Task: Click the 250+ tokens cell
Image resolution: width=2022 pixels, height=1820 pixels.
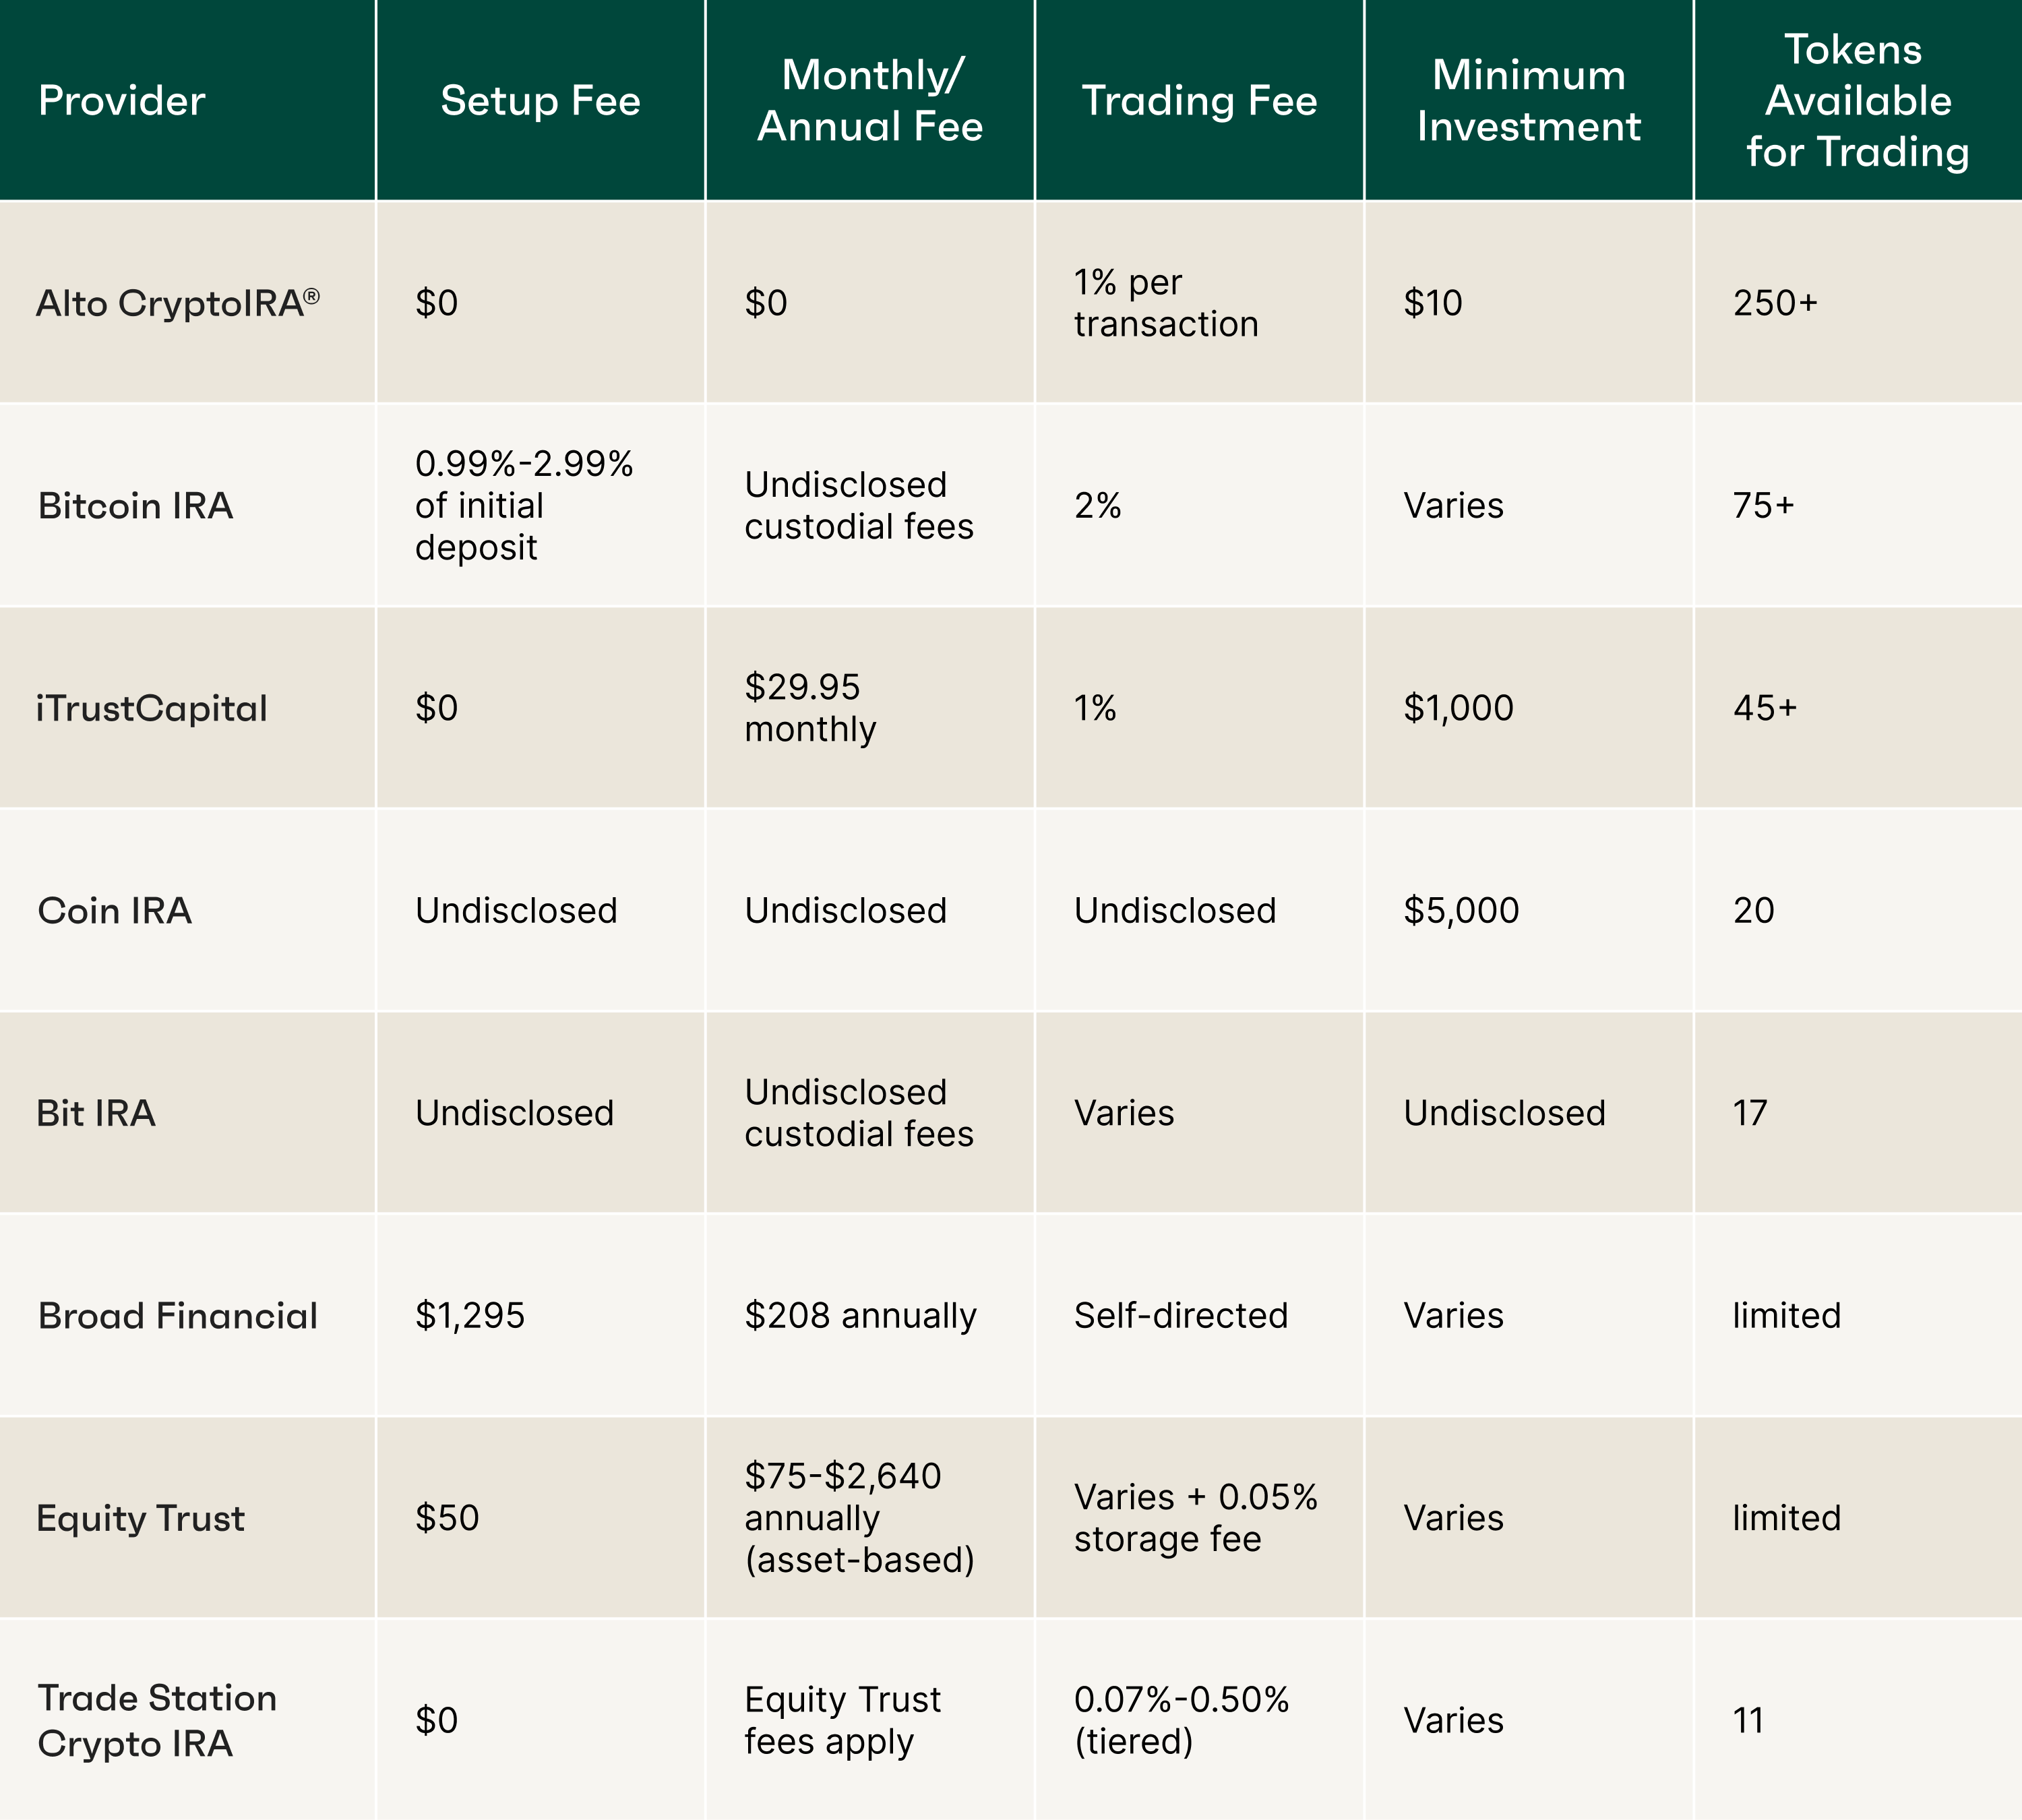Action: (x=1775, y=303)
